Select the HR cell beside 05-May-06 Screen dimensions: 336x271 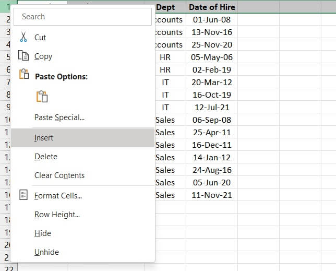click(x=165, y=57)
